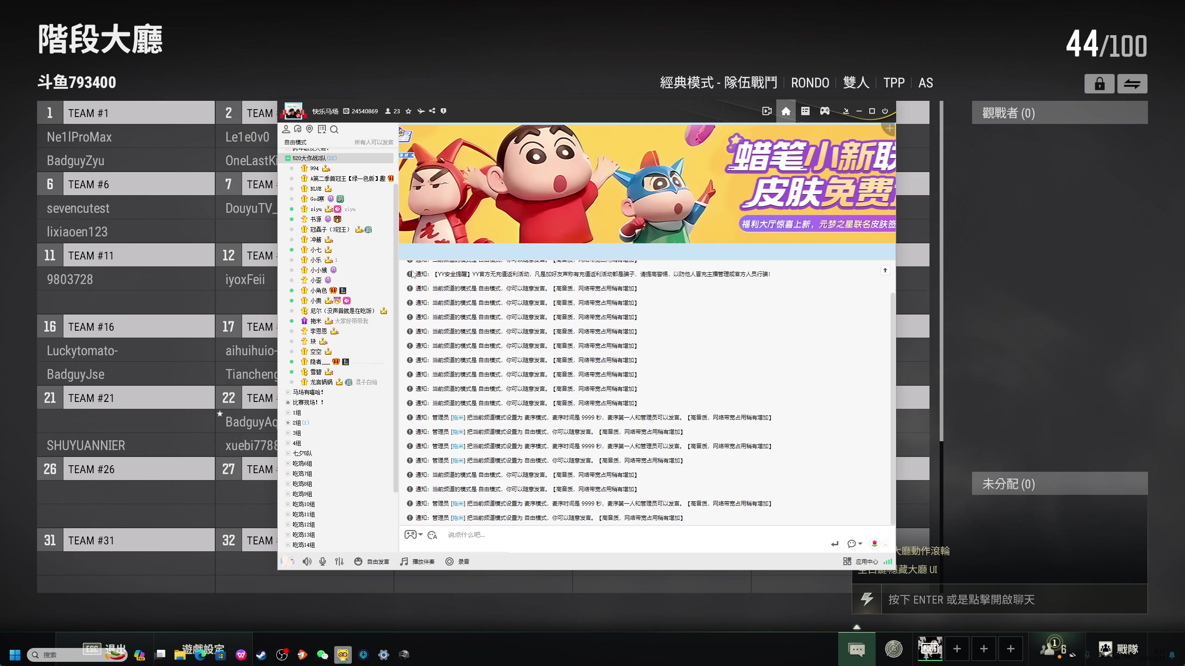Expand the 2组 subchannel in the tree
Viewport: 1185px width, 666px height.
coord(289,422)
